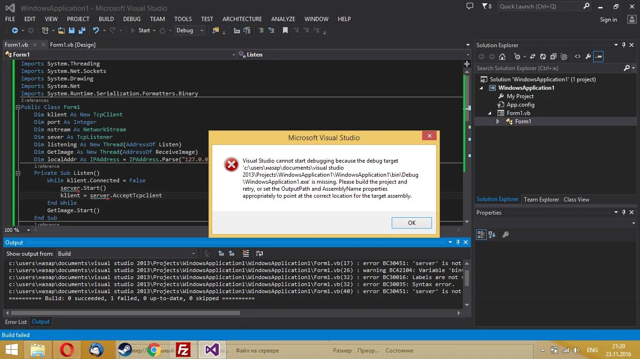Open the Listen member dropdown
640x359 pixels.
(x=355, y=55)
